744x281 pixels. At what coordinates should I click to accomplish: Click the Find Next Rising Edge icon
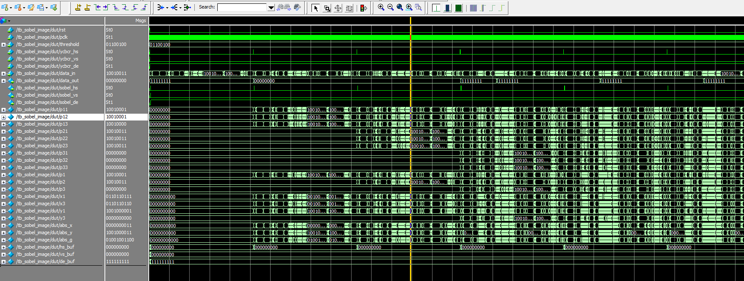click(x=144, y=7)
